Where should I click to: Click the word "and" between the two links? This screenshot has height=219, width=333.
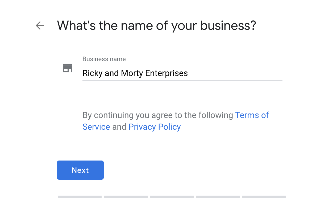tap(119, 127)
